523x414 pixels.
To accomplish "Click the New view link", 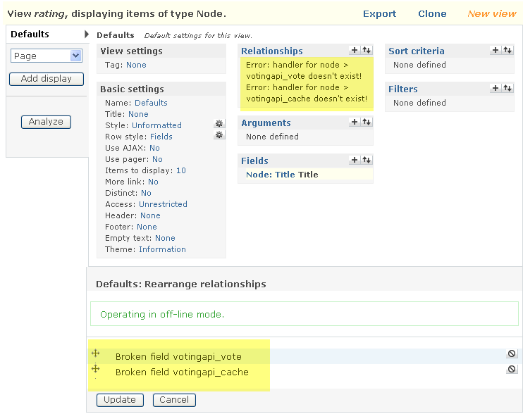I will coord(492,14).
